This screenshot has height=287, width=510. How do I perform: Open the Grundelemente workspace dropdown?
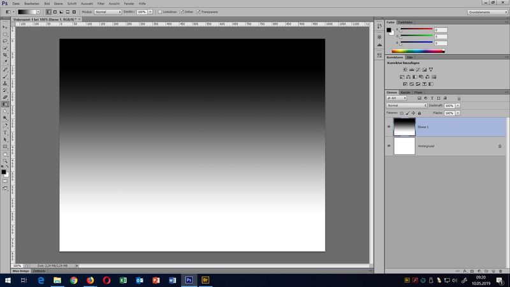coord(486,11)
